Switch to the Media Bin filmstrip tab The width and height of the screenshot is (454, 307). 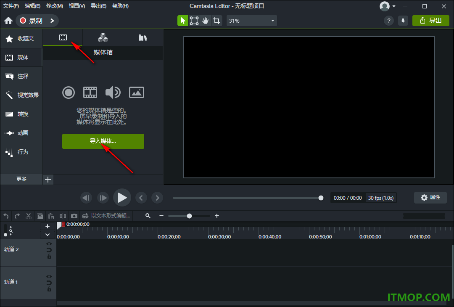click(x=63, y=37)
